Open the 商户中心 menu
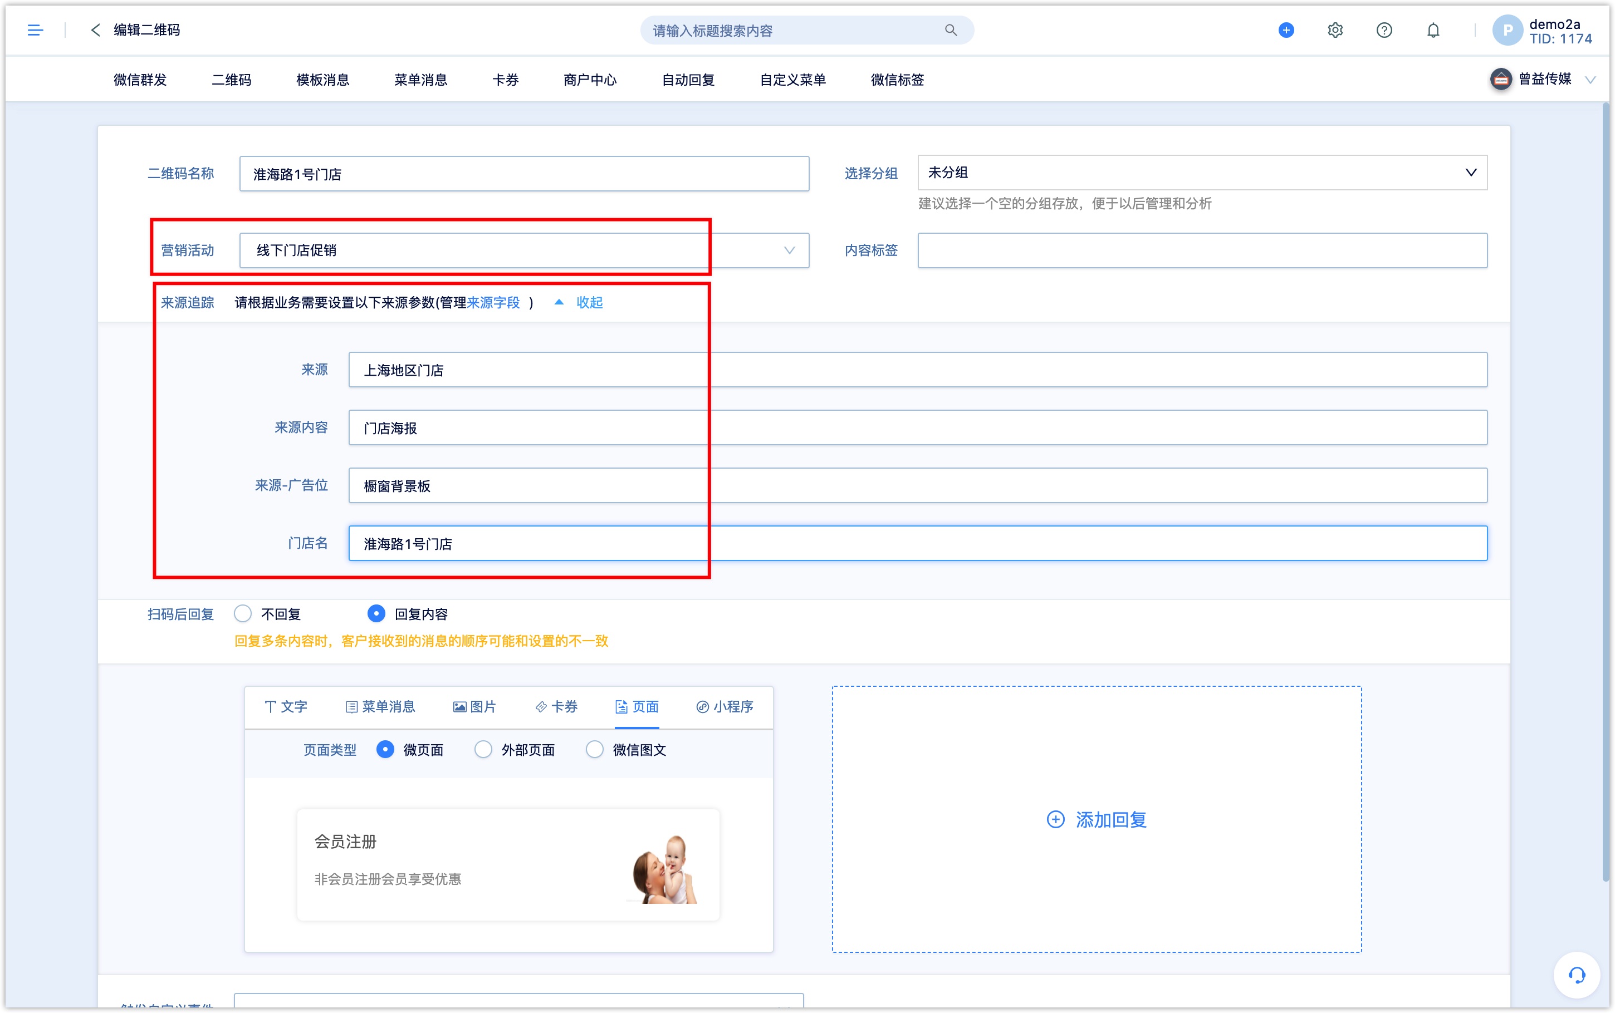 click(x=590, y=80)
